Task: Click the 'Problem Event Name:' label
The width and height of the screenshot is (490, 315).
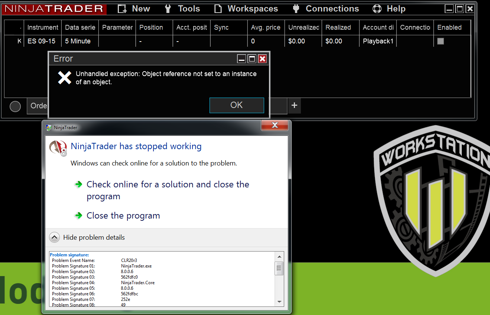Action: point(74,260)
